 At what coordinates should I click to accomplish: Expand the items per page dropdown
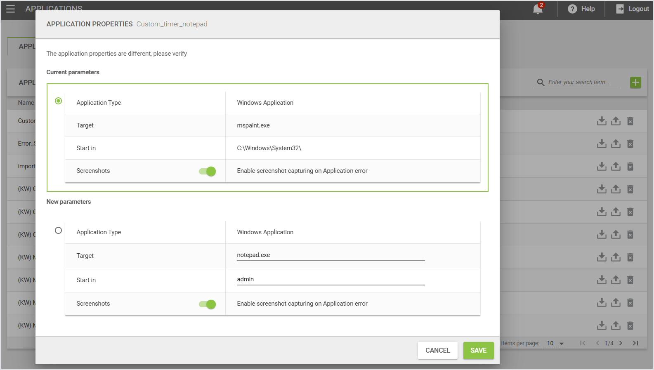pos(555,343)
